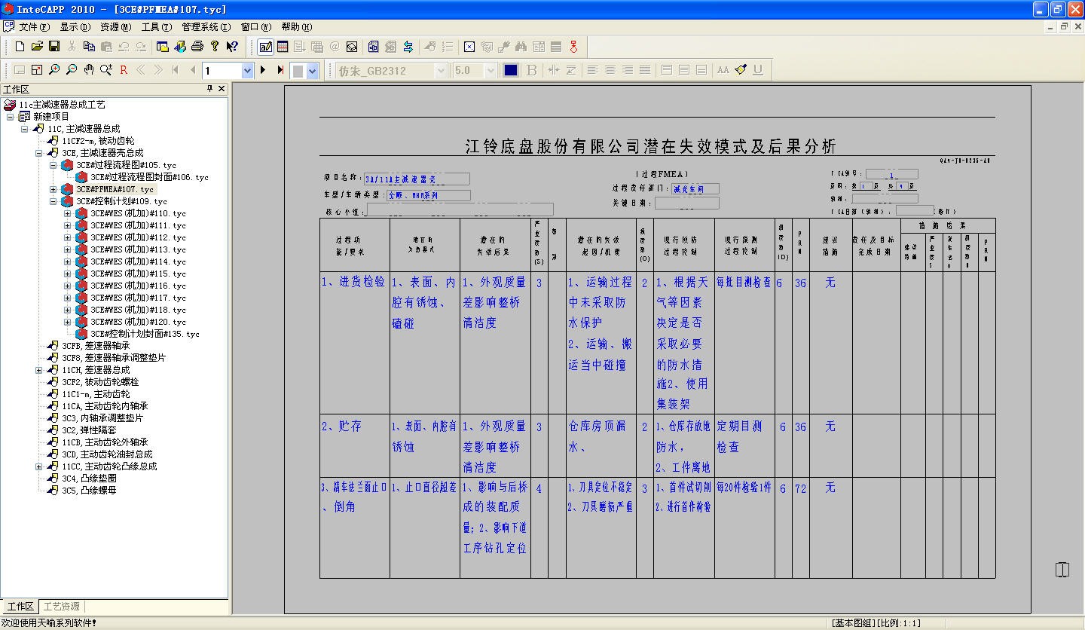This screenshot has width=1085, height=630.
Task: Select the hand pan tool
Action: point(89,70)
